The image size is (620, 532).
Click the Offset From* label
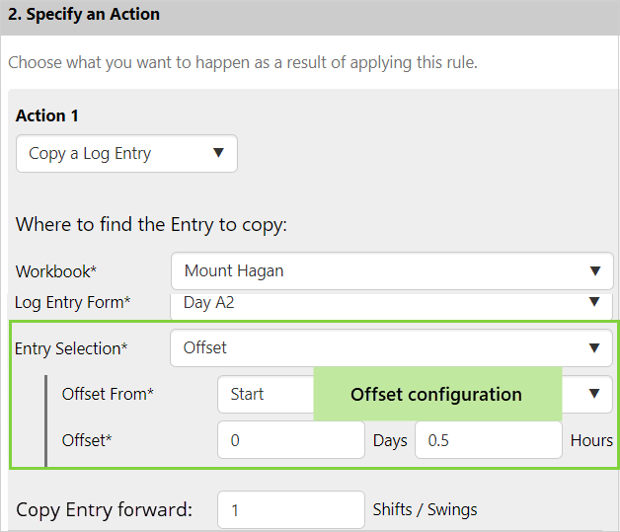point(108,394)
